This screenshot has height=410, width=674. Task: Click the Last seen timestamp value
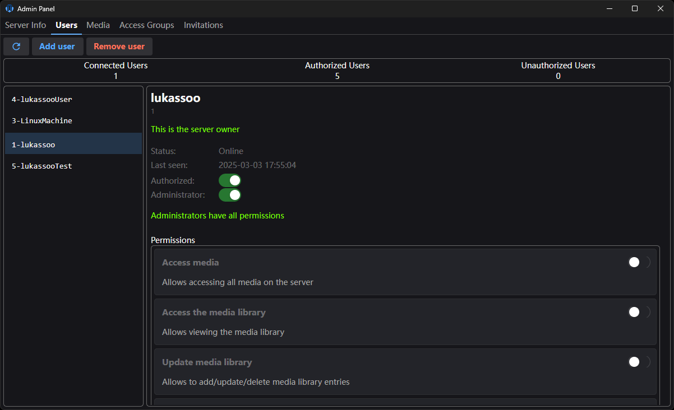pyautogui.click(x=257, y=165)
